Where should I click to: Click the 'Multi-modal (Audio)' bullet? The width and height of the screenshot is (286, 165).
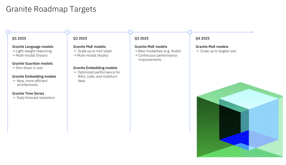91,55
